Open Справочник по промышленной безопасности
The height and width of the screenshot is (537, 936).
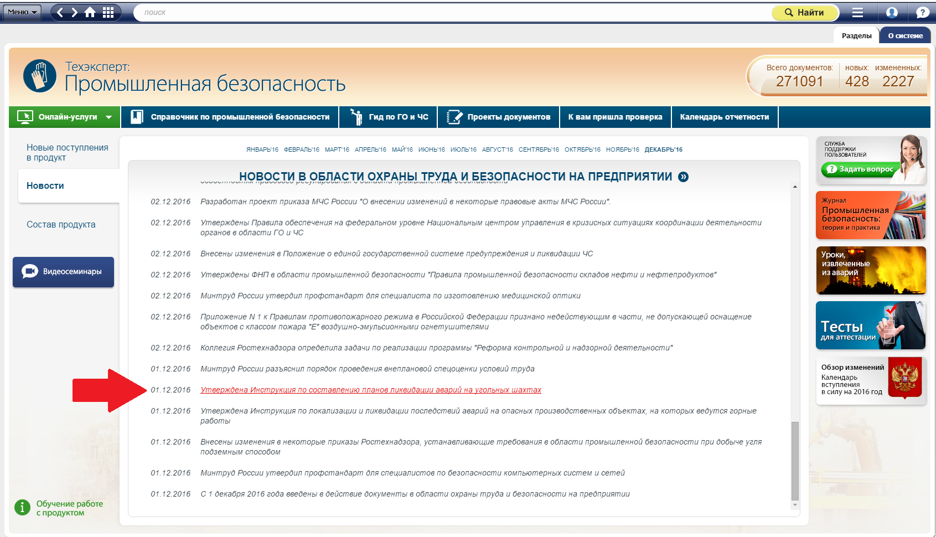230,117
